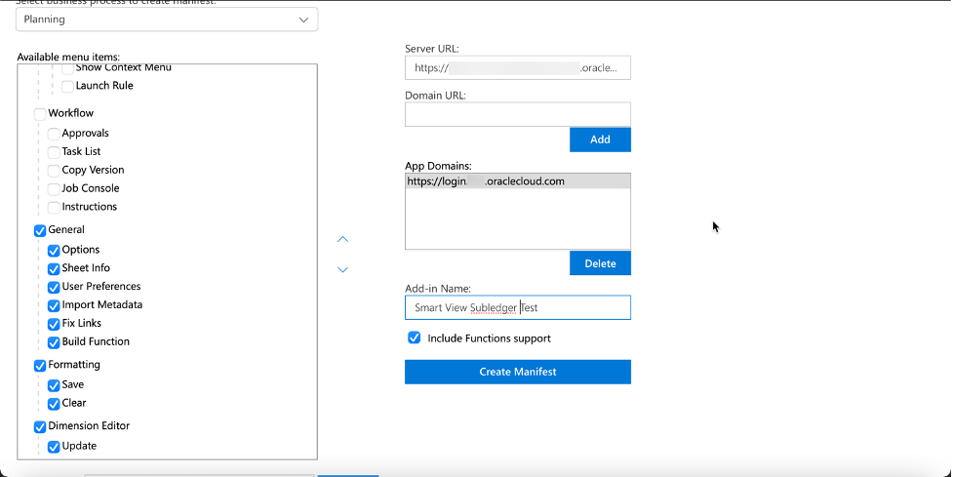Image resolution: width=953 pixels, height=477 pixels.
Task: Enable the Workflow checkbox
Action: 40,114
